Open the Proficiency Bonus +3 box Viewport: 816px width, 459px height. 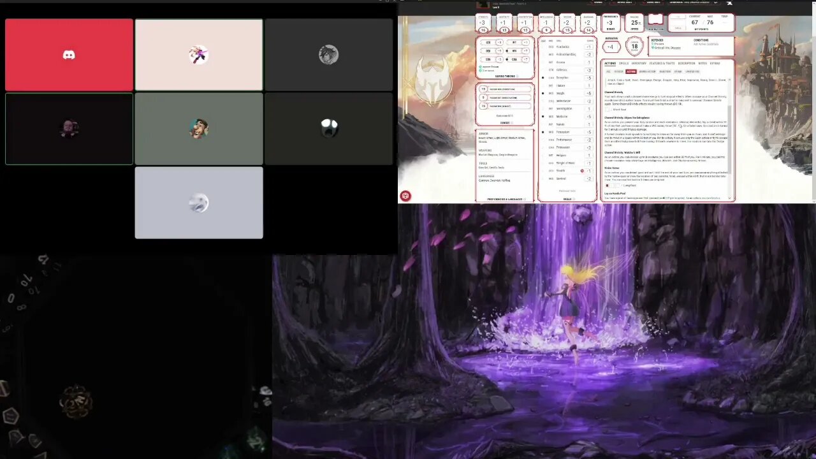(611, 23)
